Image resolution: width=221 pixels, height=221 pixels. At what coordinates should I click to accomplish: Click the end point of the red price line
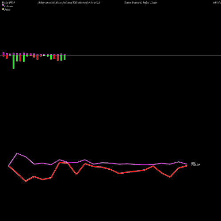(x=187, y=166)
